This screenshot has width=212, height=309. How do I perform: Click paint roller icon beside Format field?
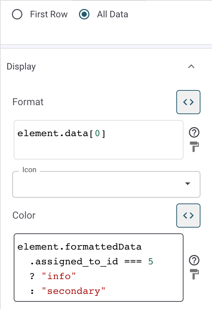click(x=194, y=147)
